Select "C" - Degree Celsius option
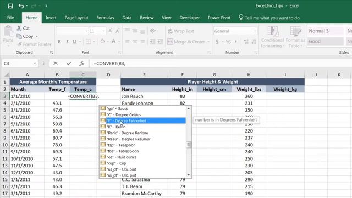This screenshot has height=198, width=352. pyautogui.click(x=143, y=114)
